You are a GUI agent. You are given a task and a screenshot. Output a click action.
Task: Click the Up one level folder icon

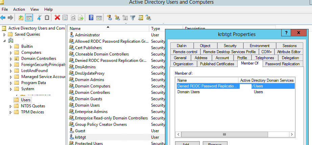tap(21, 17)
